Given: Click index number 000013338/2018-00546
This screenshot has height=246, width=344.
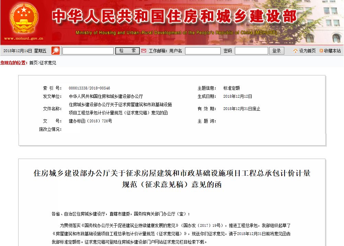Looking at the screenshot, I should (x=89, y=88).
